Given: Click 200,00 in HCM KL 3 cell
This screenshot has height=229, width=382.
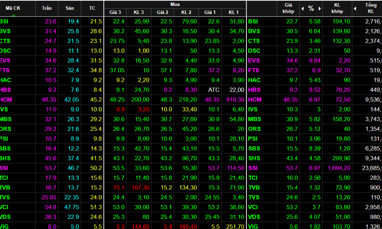Looking at the screenshot, I should click(140, 100).
